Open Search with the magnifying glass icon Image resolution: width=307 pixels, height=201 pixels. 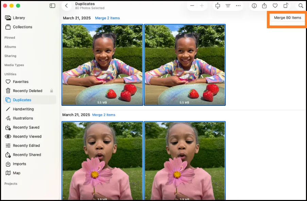[301, 5]
